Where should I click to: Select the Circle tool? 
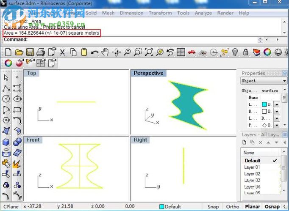click(6, 99)
